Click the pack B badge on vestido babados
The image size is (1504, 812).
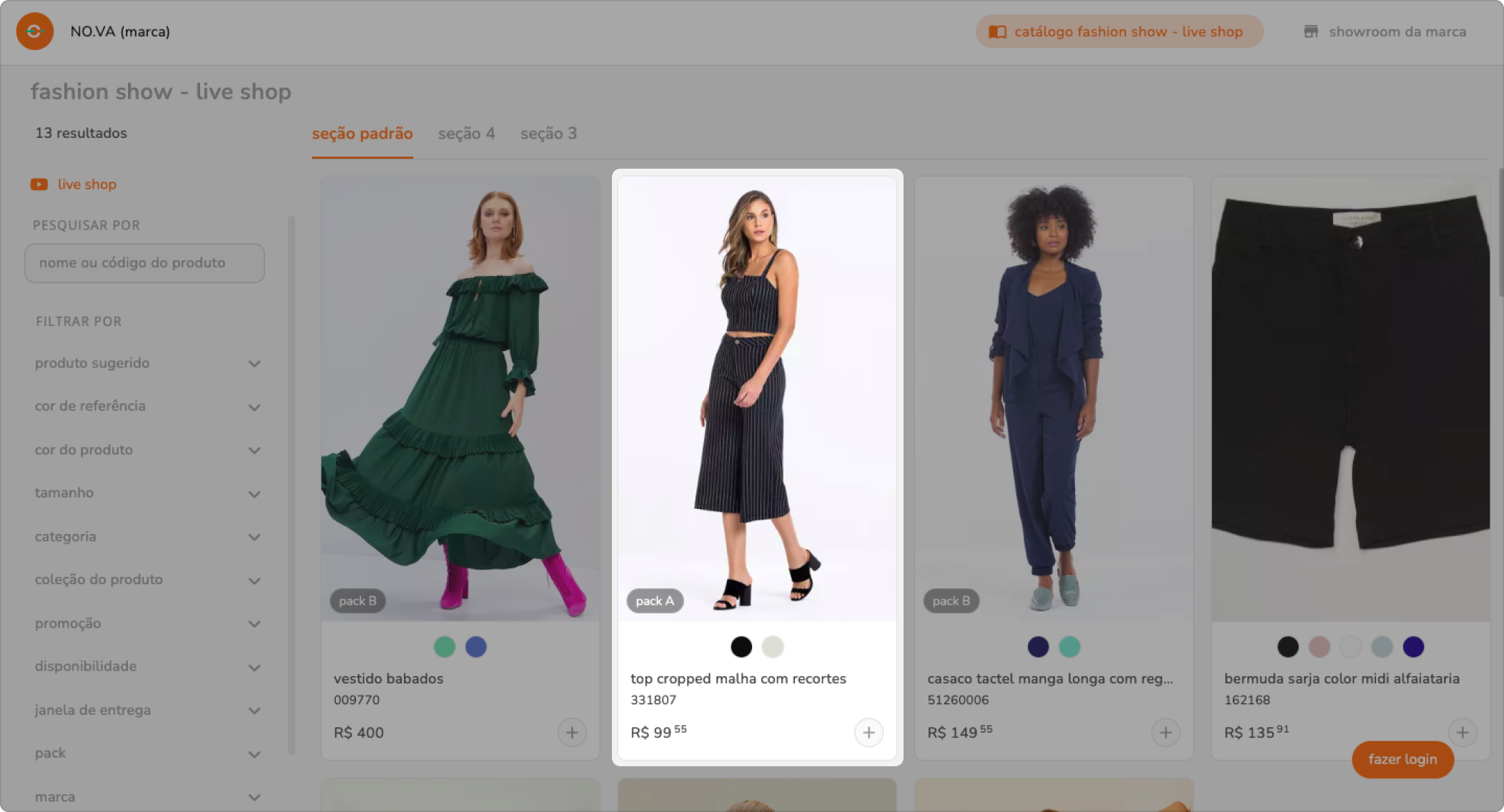click(357, 601)
